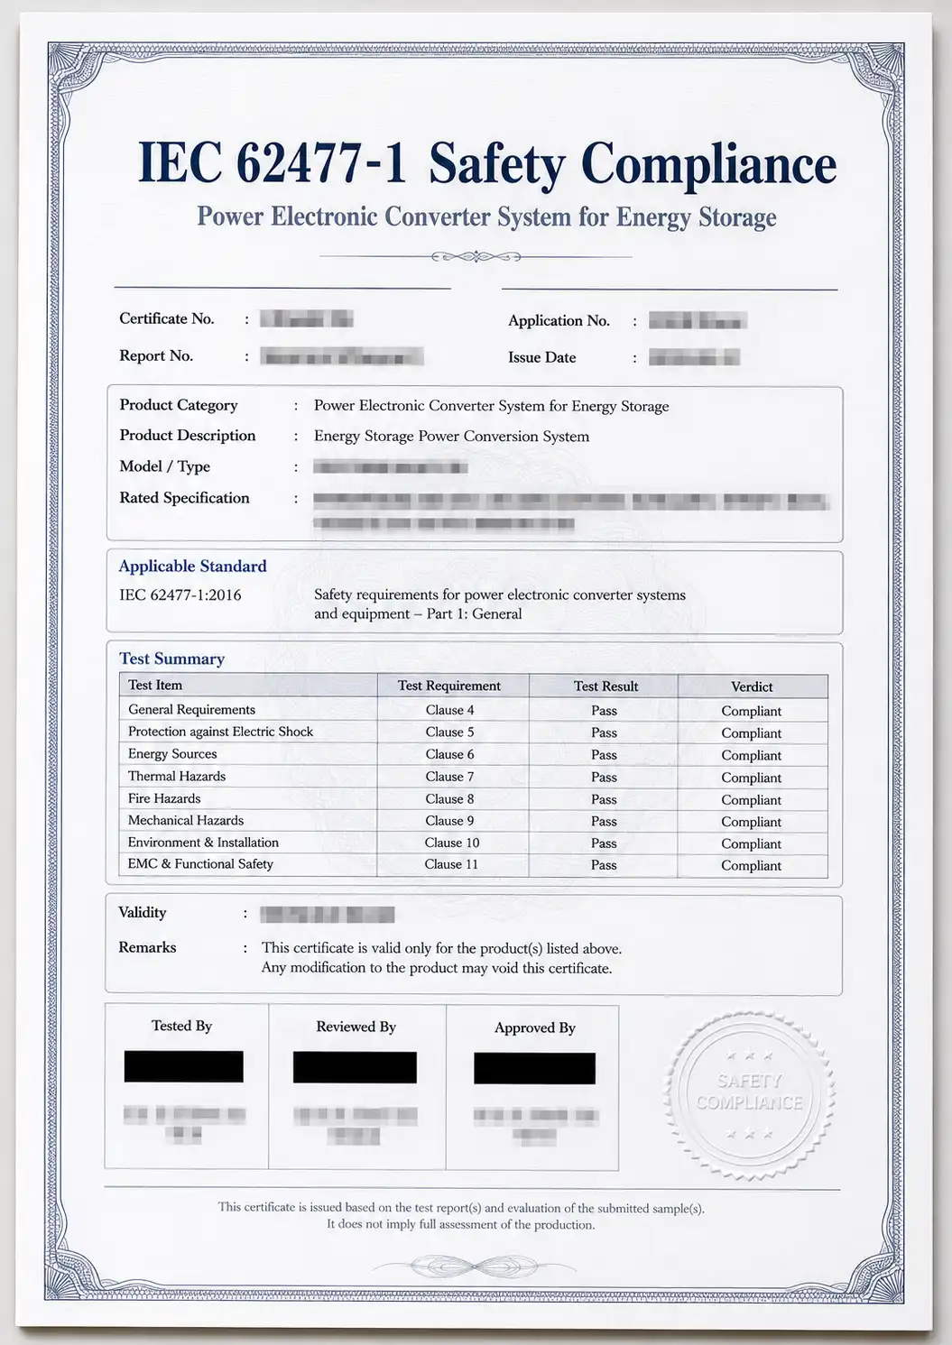Click the IEC 62477-1:2016 standard text
Image resolution: width=952 pixels, height=1345 pixels.
pos(180,595)
